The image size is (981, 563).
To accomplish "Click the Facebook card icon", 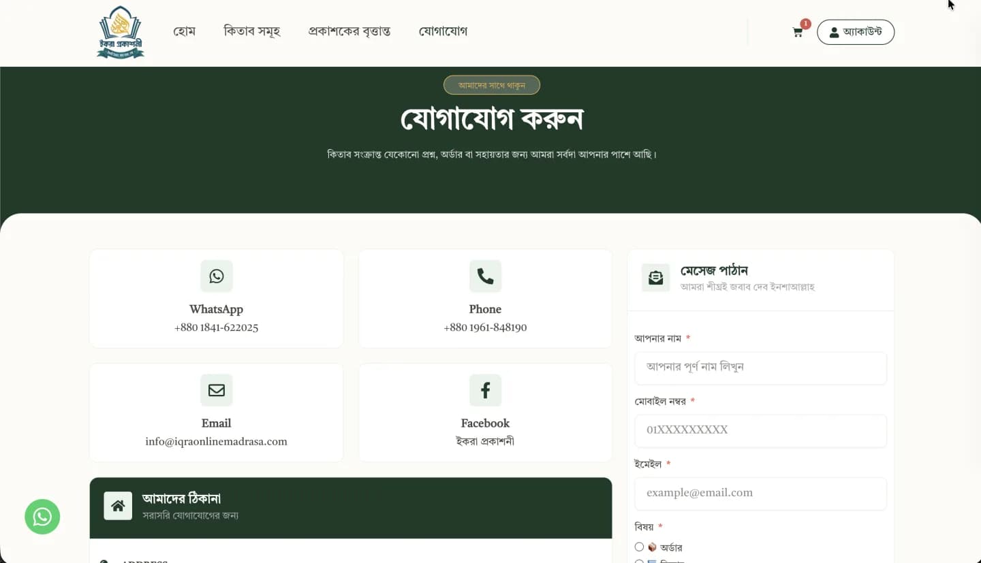I will 485,390.
